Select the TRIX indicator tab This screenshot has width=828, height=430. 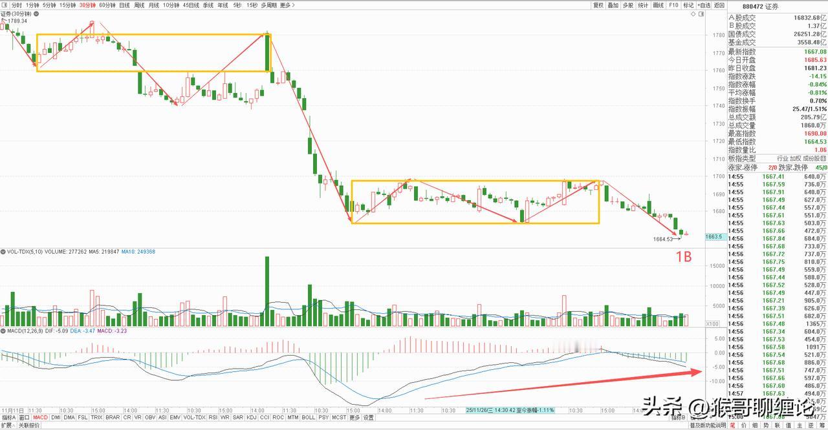[x=97, y=418]
